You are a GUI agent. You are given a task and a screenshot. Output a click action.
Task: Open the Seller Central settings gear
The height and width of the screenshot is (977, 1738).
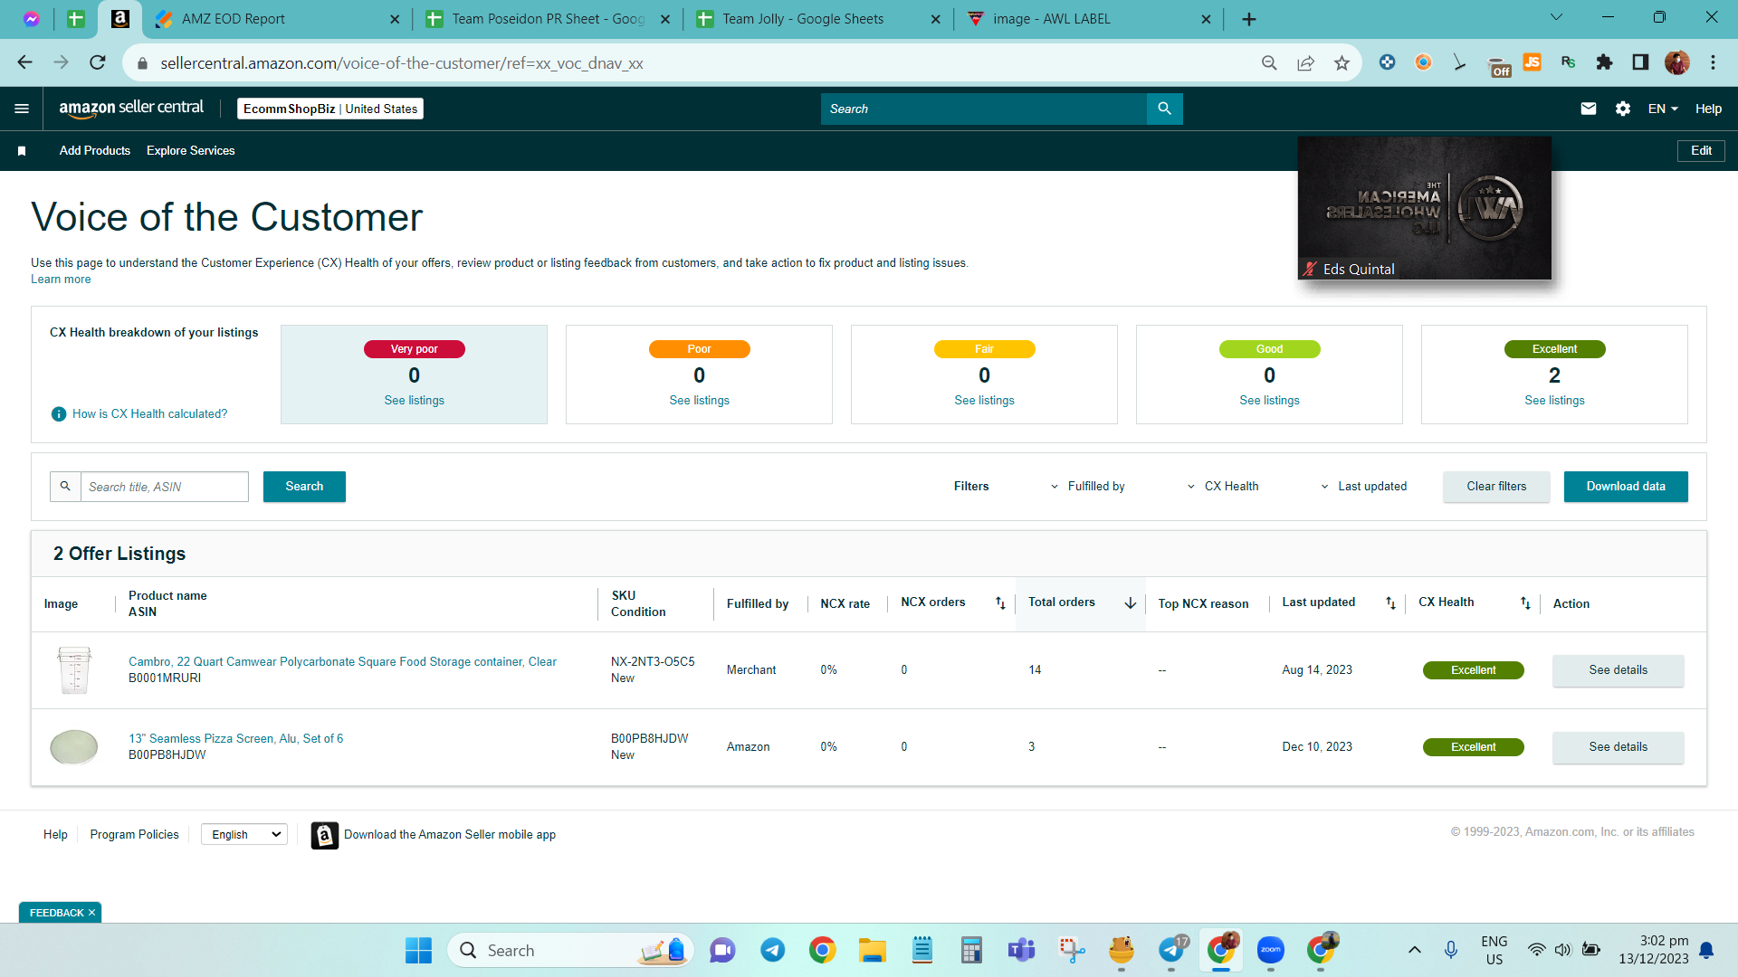[1623, 109]
